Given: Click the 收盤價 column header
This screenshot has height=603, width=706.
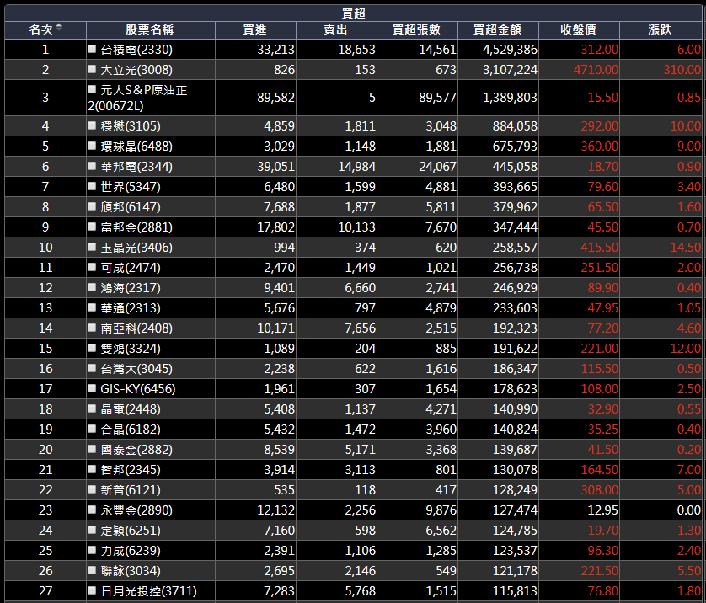Looking at the screenshot, I should click(x=579, y=29).
